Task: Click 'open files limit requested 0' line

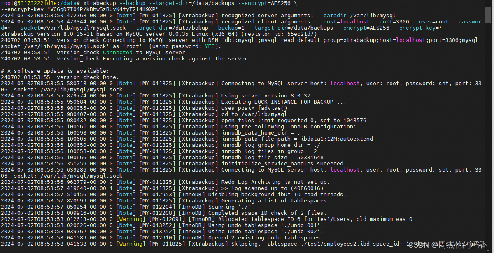Action: coord(294,120)
